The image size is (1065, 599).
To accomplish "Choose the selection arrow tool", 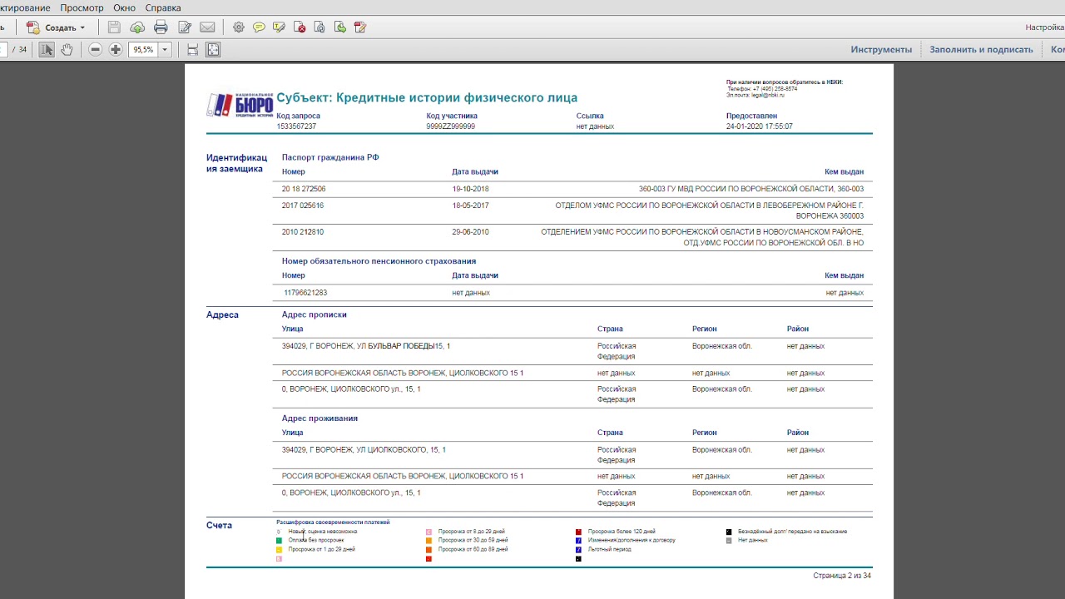I will (x=47, y=50).
